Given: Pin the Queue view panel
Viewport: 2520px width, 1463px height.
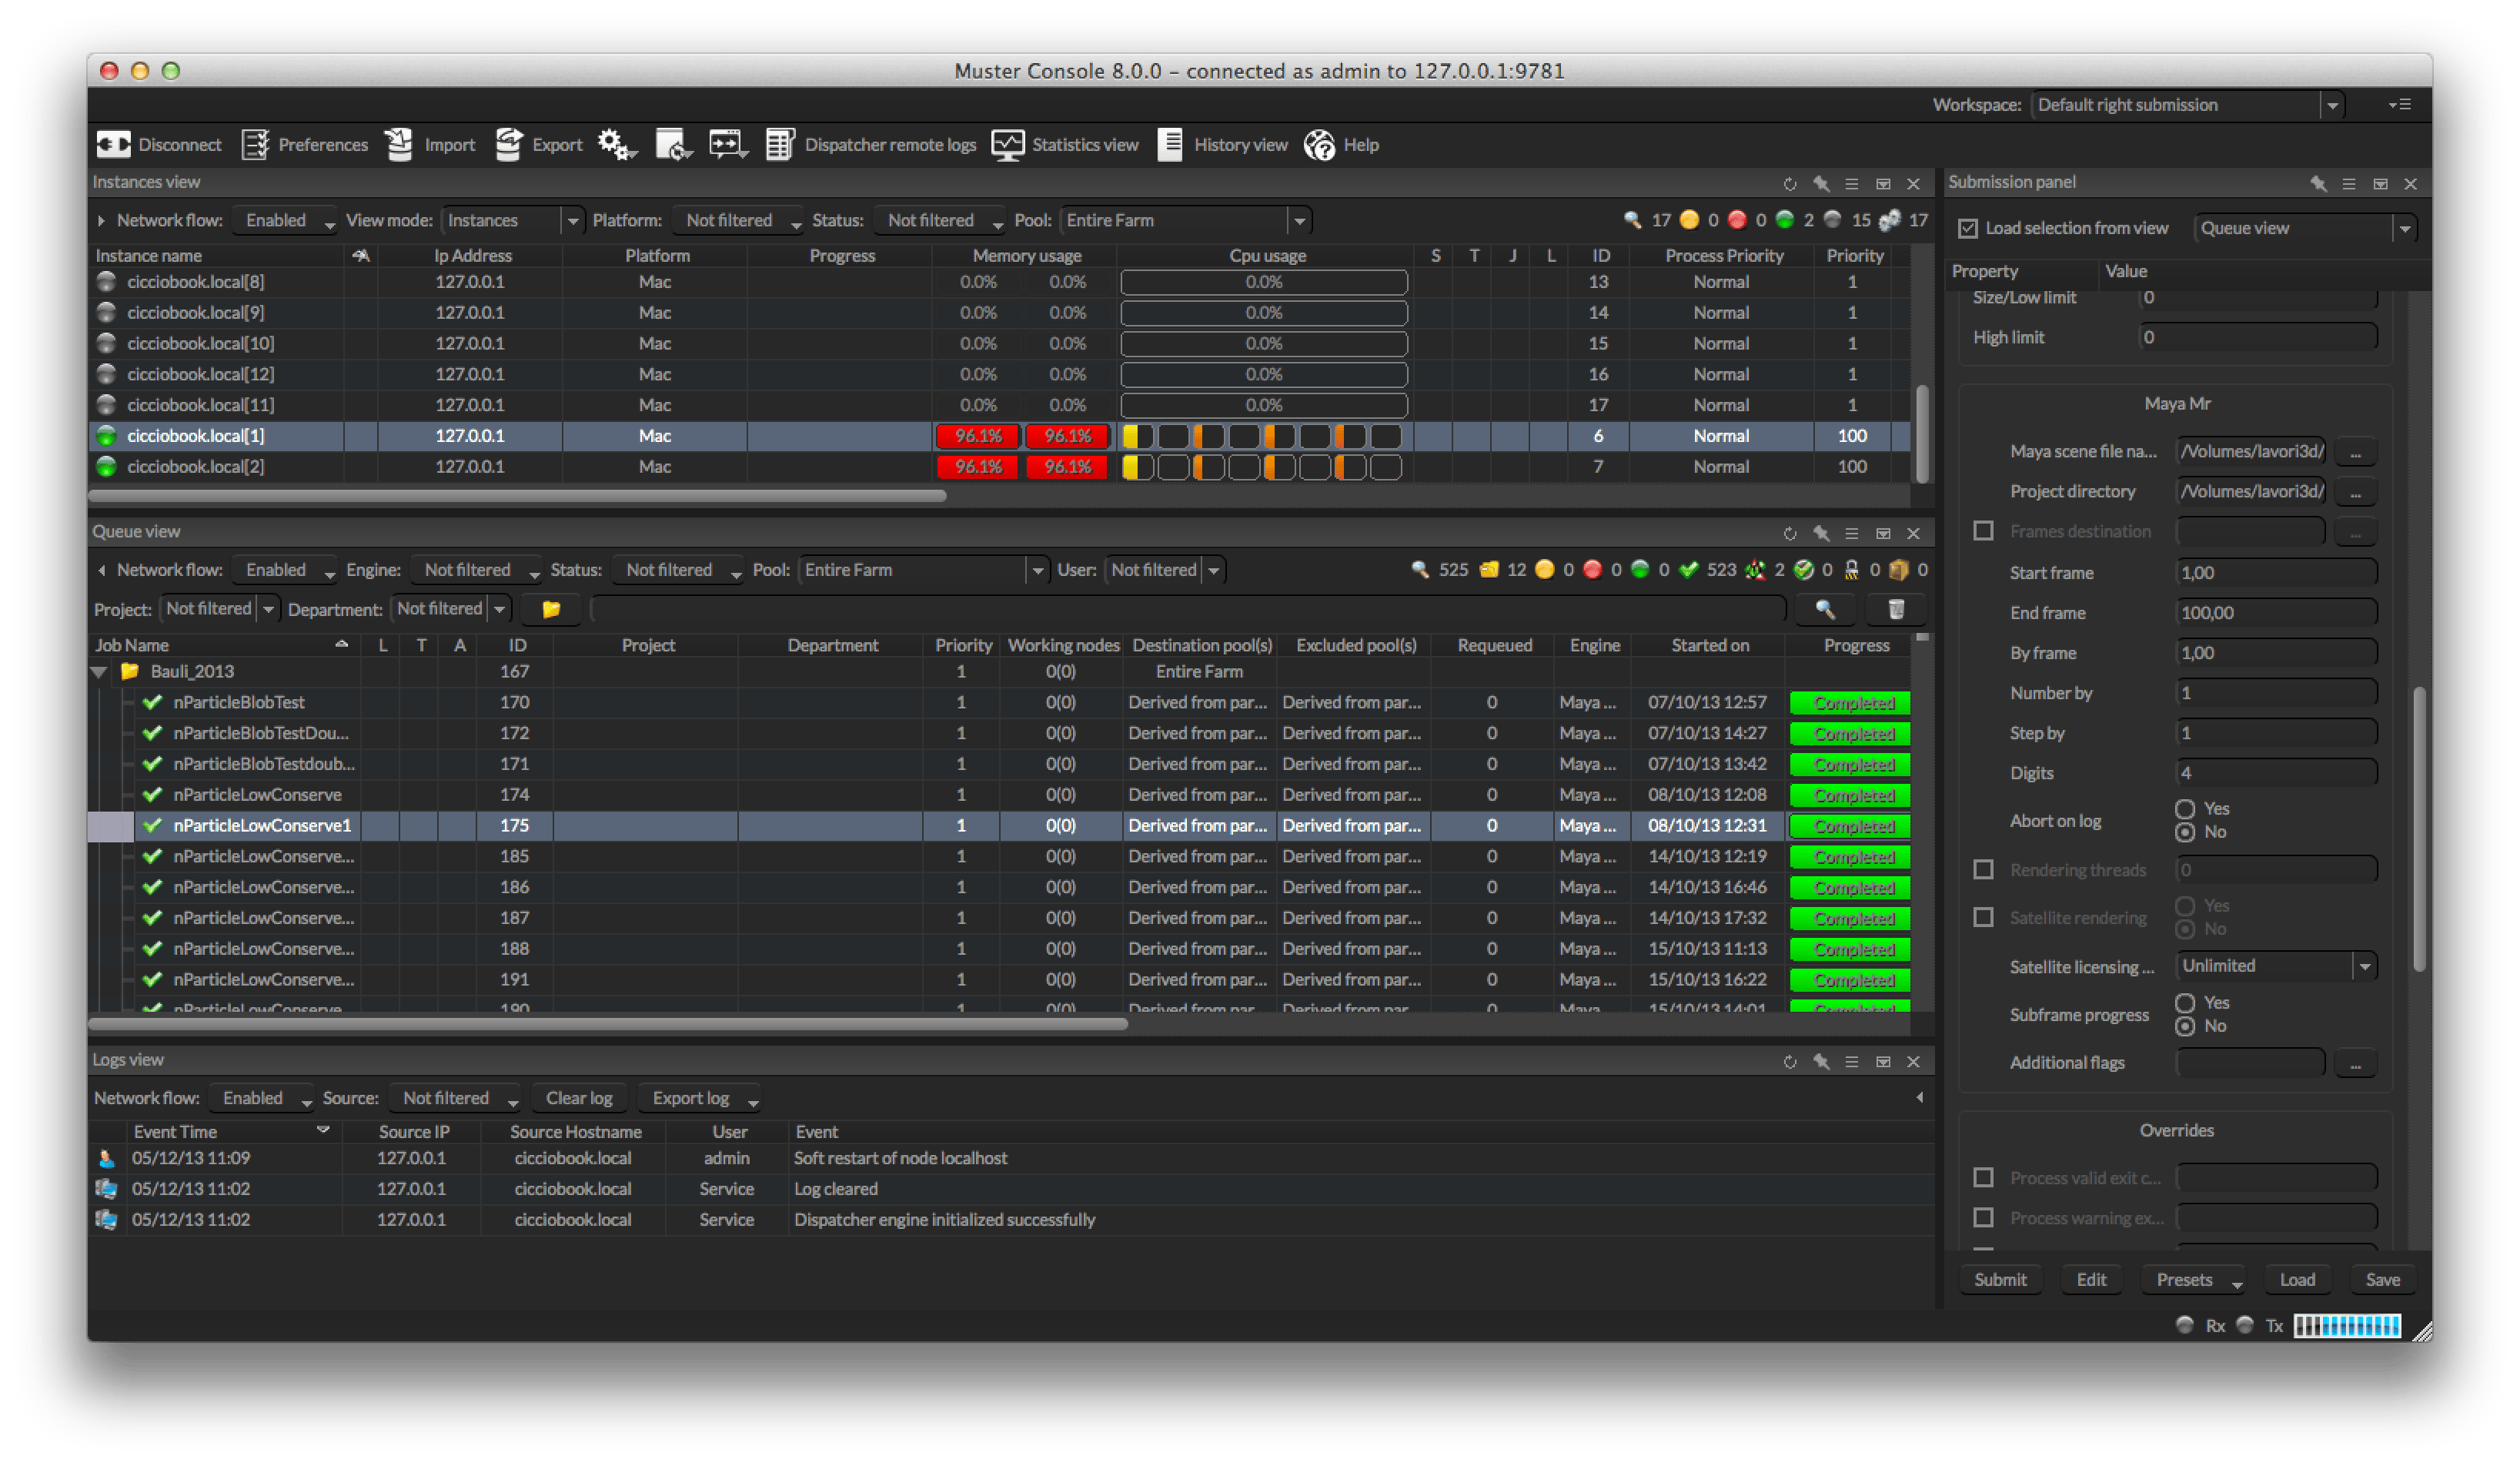Looking at the screenshot, I should pos(1821,534).
